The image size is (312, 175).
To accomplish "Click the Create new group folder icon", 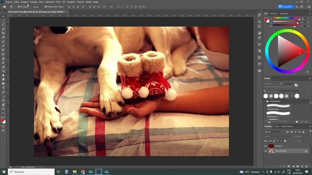I will [x=298, y=166].
